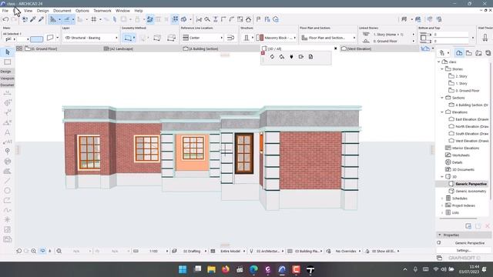Open the Project Map icon in Navigator
This screenshot has height=277, width=493.
tap(459, 53)
